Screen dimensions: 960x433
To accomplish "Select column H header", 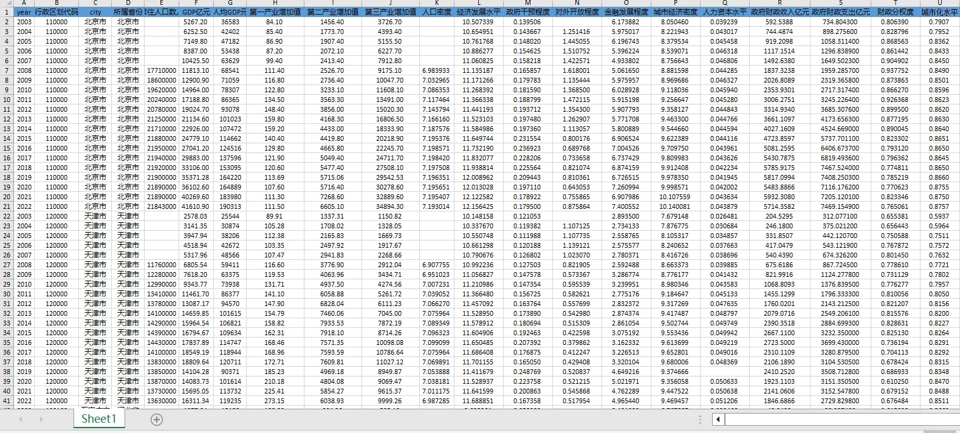I will [275, 3].
